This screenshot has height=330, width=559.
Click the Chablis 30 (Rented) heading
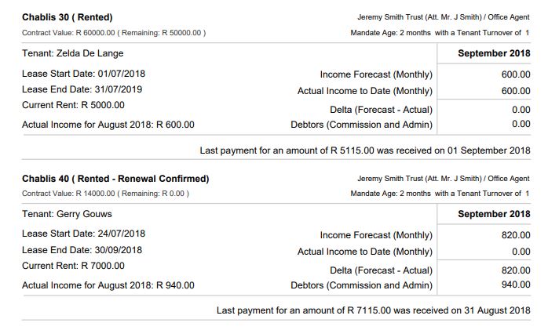pos(67,17)
